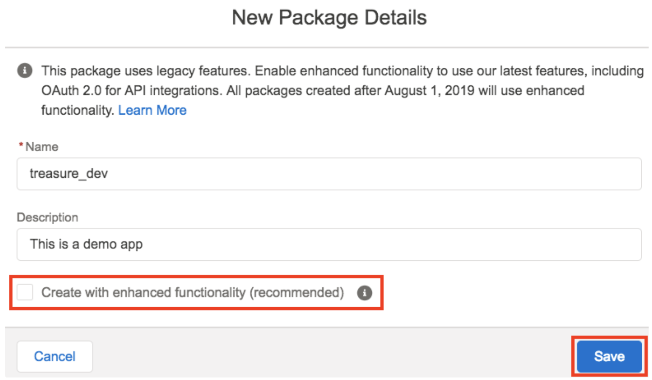The image size is (652, 380).
Task: Click the word 'functionality.' before Learn More
Action: click(78, 110)
